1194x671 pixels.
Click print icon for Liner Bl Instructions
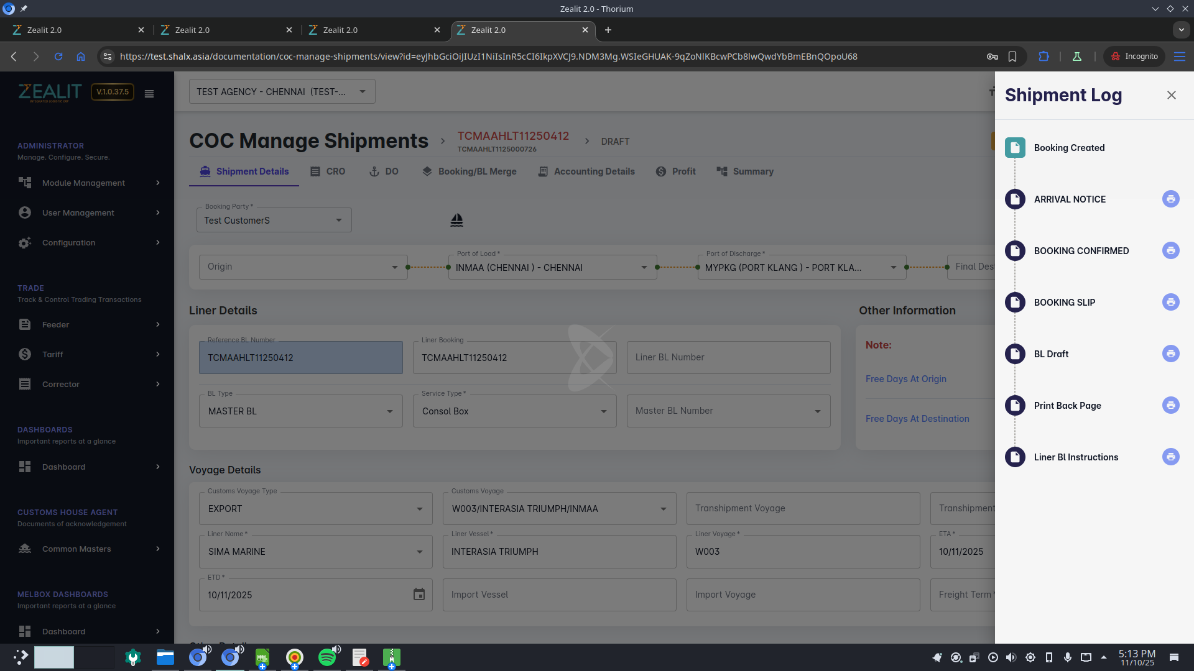[x=1170, y=457]
